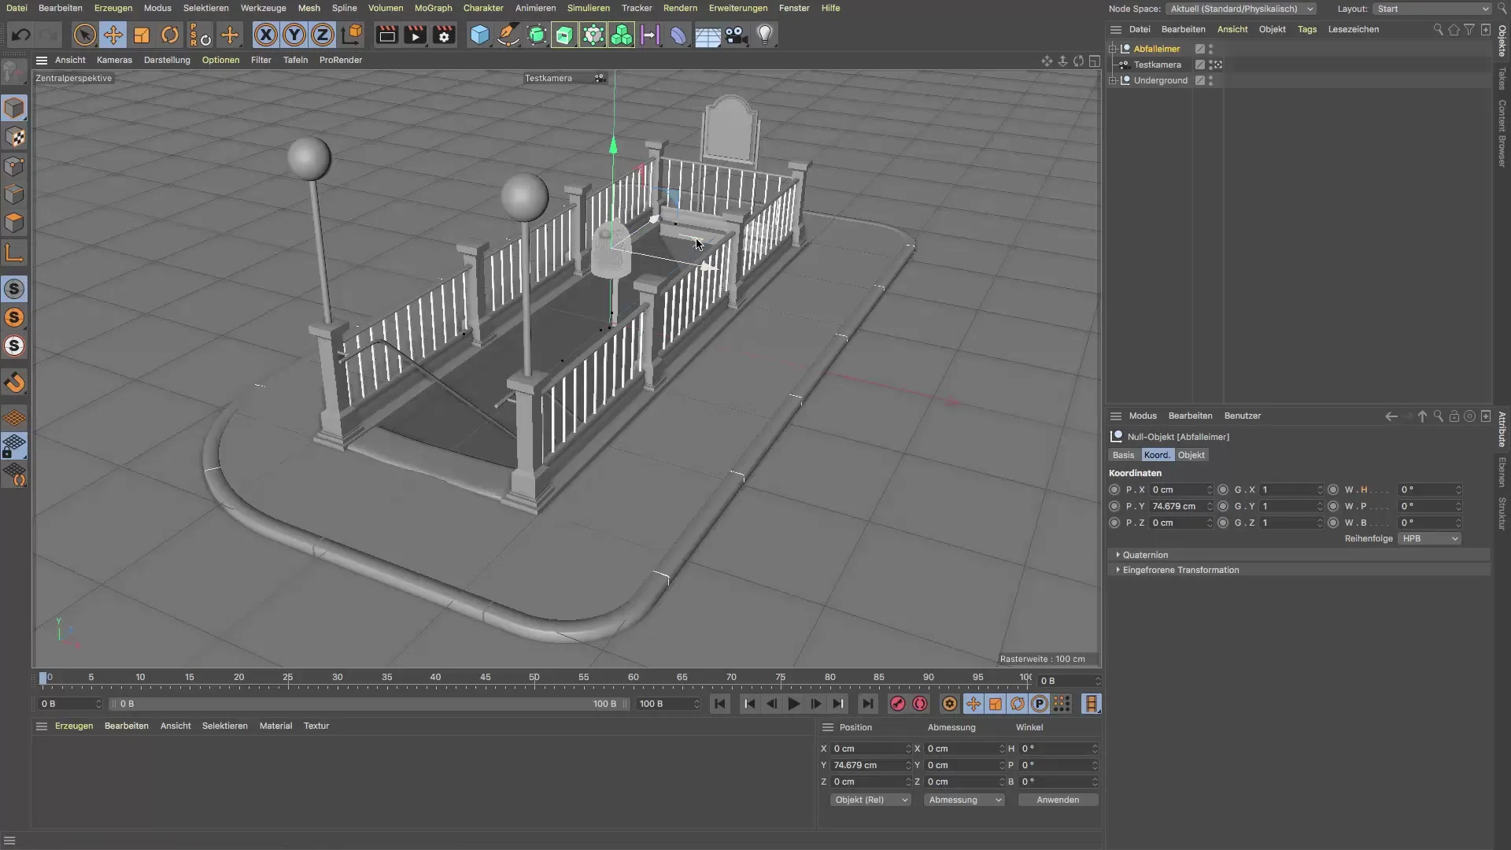Jump to the start of animation
Viewport: 1511px width, 850px height.
(x=719, y=704)
